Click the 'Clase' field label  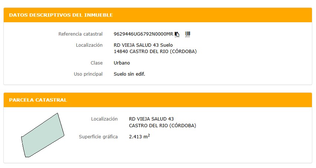coord(97,63)
